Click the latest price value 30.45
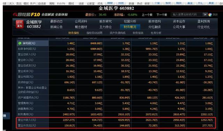 click(102, 15)
